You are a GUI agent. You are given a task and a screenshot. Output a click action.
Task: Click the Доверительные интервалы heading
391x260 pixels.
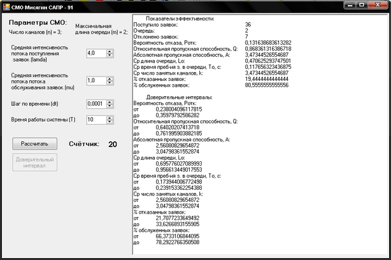(179, 97)
